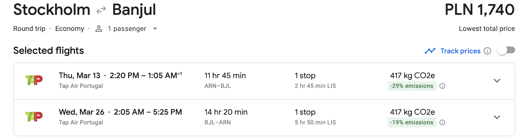This screenshot has height=139, width=521.
Task: Click the Track prices link
Action: pyautogui.click(x=461, y=51)
